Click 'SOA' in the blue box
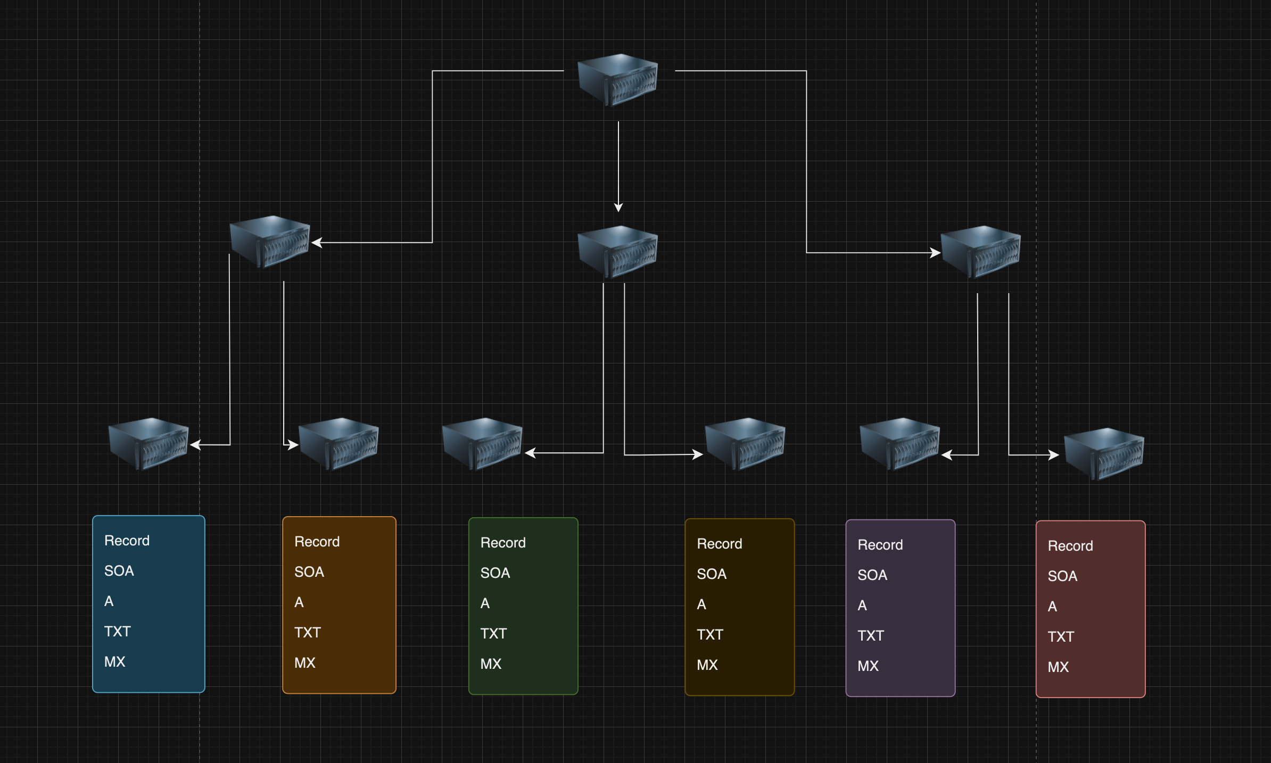 pos(119,571)
